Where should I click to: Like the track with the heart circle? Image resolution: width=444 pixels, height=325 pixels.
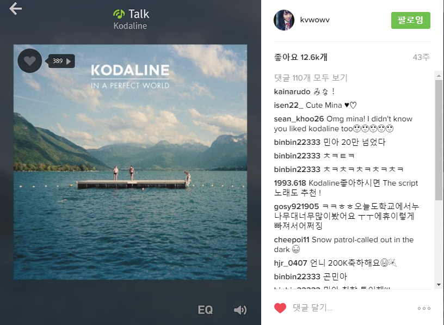point(30,60)
